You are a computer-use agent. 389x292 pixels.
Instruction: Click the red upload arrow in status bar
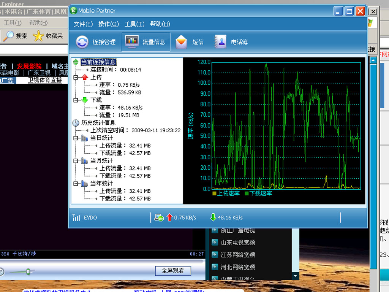169,217
